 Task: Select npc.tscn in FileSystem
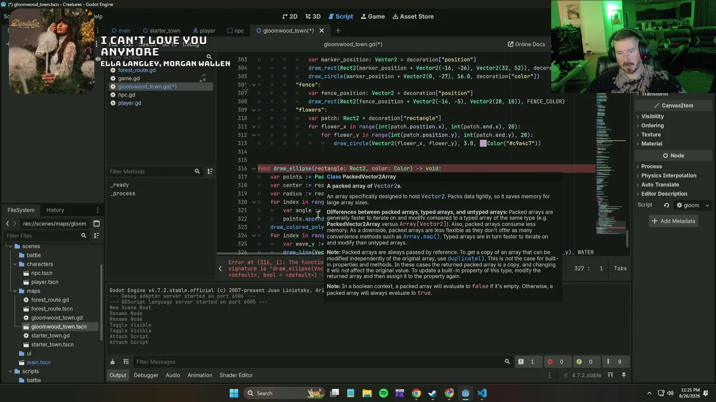(x=41, y=273)
